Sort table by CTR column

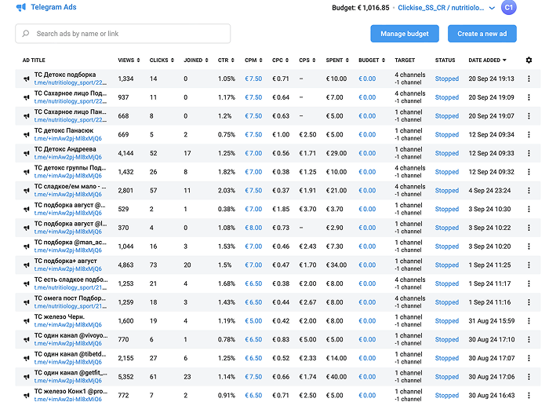(228, 60)
